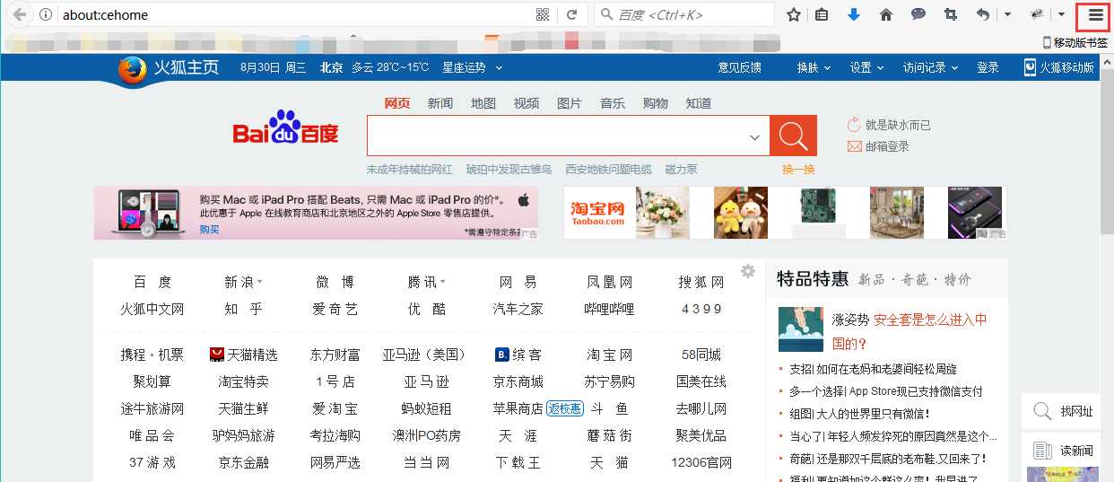Click the yellow duck plush thumbnail
The height and width of the screenshot is (482, 1114).
point(741,213)
